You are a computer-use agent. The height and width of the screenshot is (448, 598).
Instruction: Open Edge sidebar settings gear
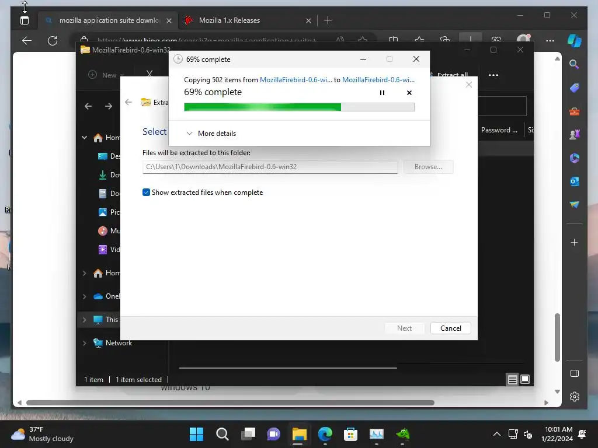(x=575, y=397)
